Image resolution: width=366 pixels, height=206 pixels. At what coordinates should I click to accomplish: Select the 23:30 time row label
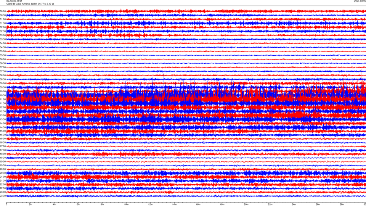point(3,196)
